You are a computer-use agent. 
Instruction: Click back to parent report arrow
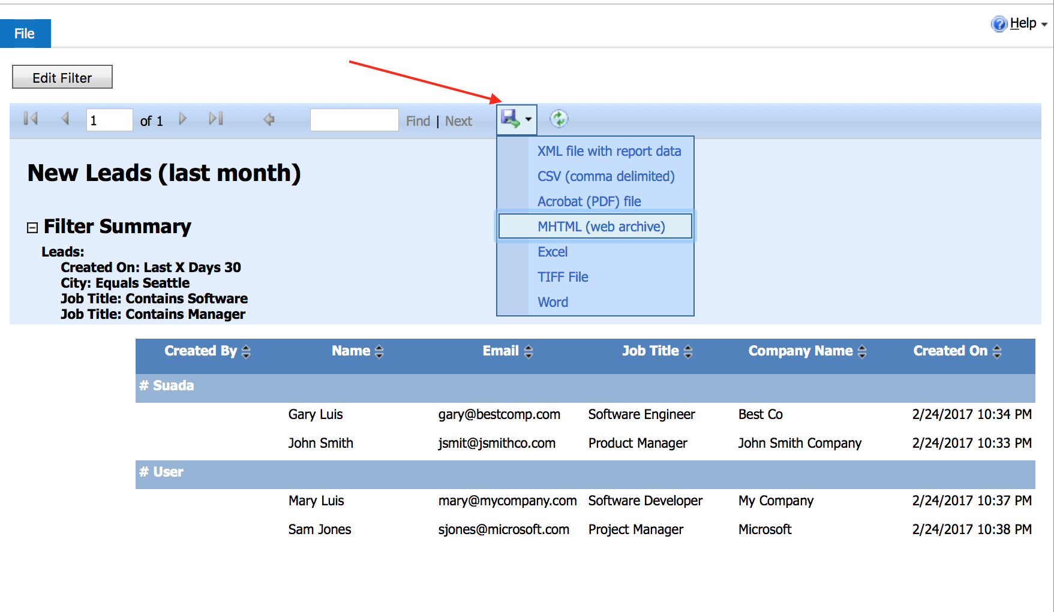(x=269, y=119)
